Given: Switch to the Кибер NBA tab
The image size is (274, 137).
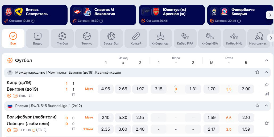Looking at the screenshot, I should click(x=210, y=38).
